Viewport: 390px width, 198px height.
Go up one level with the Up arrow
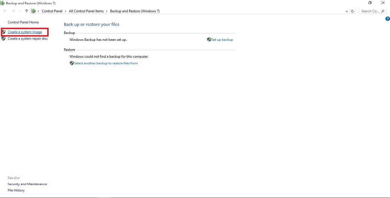click(x=27, y=11)
